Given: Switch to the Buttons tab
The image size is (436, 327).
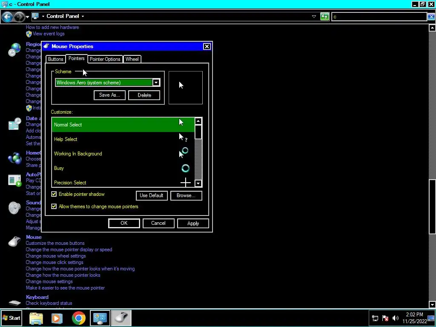Looking at the screenshot, I should tap(56, 59).
